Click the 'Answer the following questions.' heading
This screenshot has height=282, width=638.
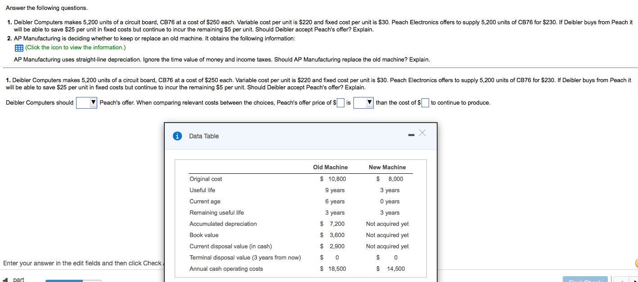pos(47,8)
